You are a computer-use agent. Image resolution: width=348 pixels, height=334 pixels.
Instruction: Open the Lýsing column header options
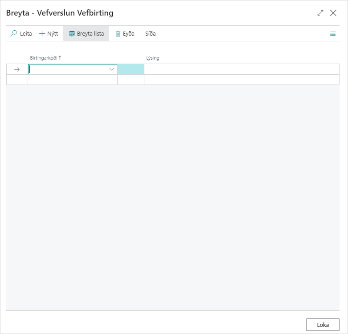coord(153,58)
